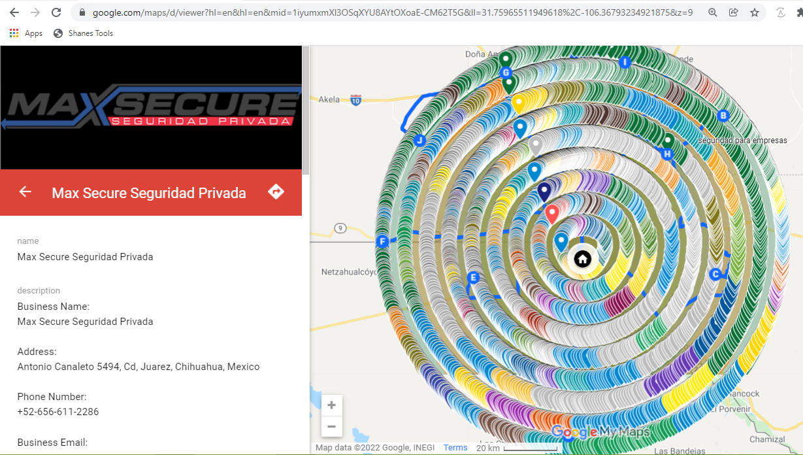Open the Terms link on map
This screenshot has width=803, height=455.
[455, 448]
